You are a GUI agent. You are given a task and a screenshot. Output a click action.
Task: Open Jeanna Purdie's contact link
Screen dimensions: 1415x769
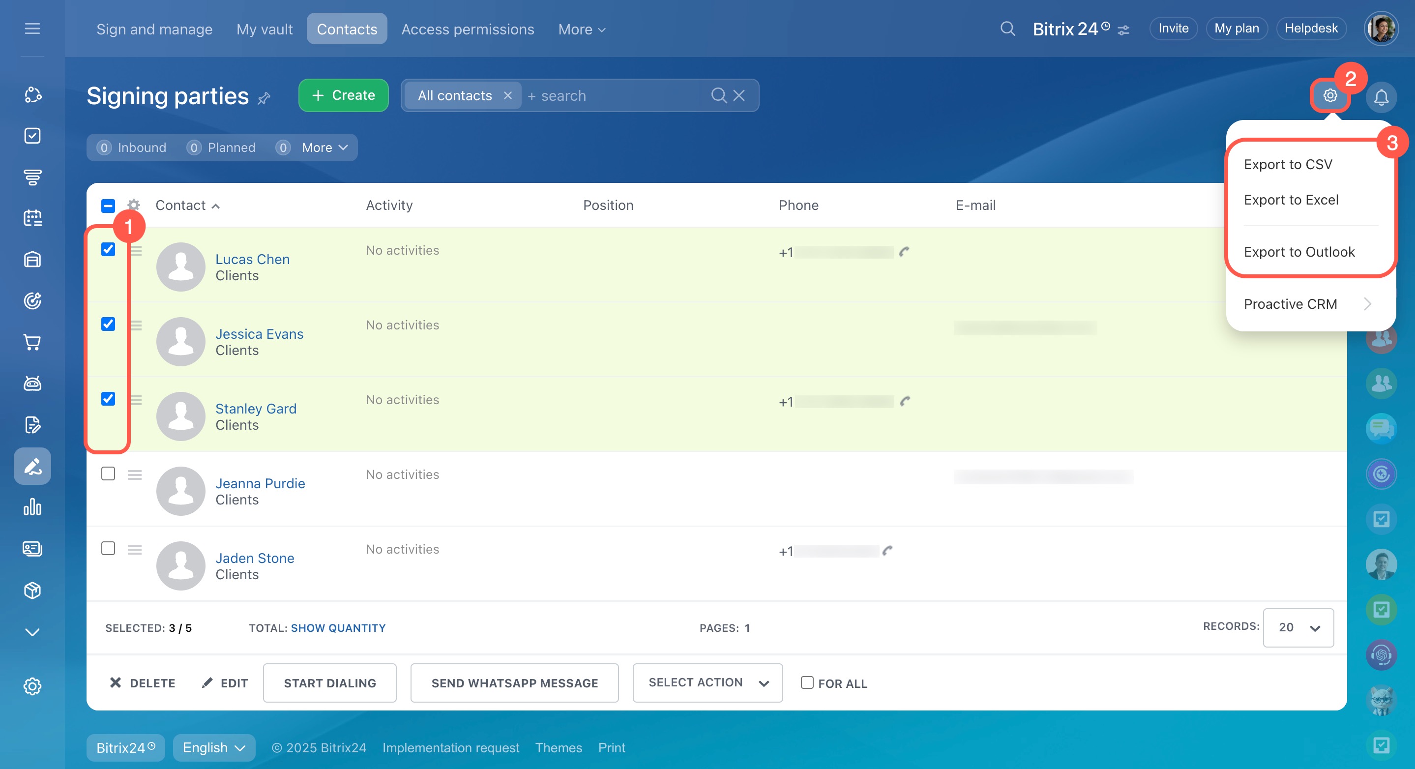(x=260, y=483)
